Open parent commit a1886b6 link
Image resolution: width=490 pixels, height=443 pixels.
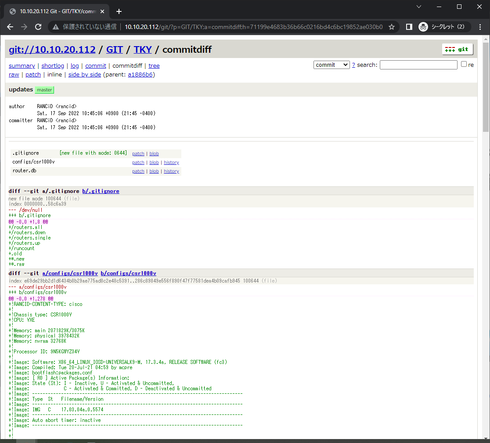click(x=140, y=75)
